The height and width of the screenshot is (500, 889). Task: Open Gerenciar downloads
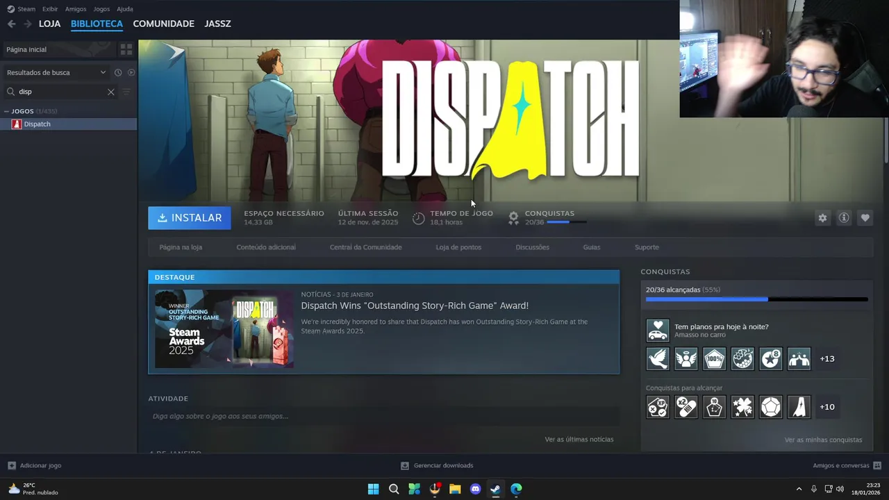437,465
